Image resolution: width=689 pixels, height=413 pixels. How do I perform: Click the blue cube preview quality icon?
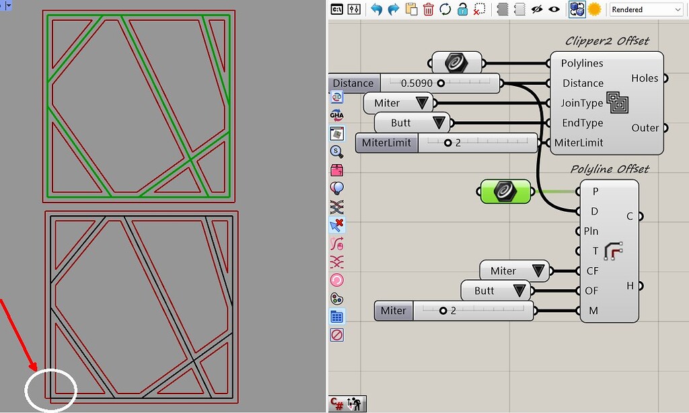click(x=579, y=9)
